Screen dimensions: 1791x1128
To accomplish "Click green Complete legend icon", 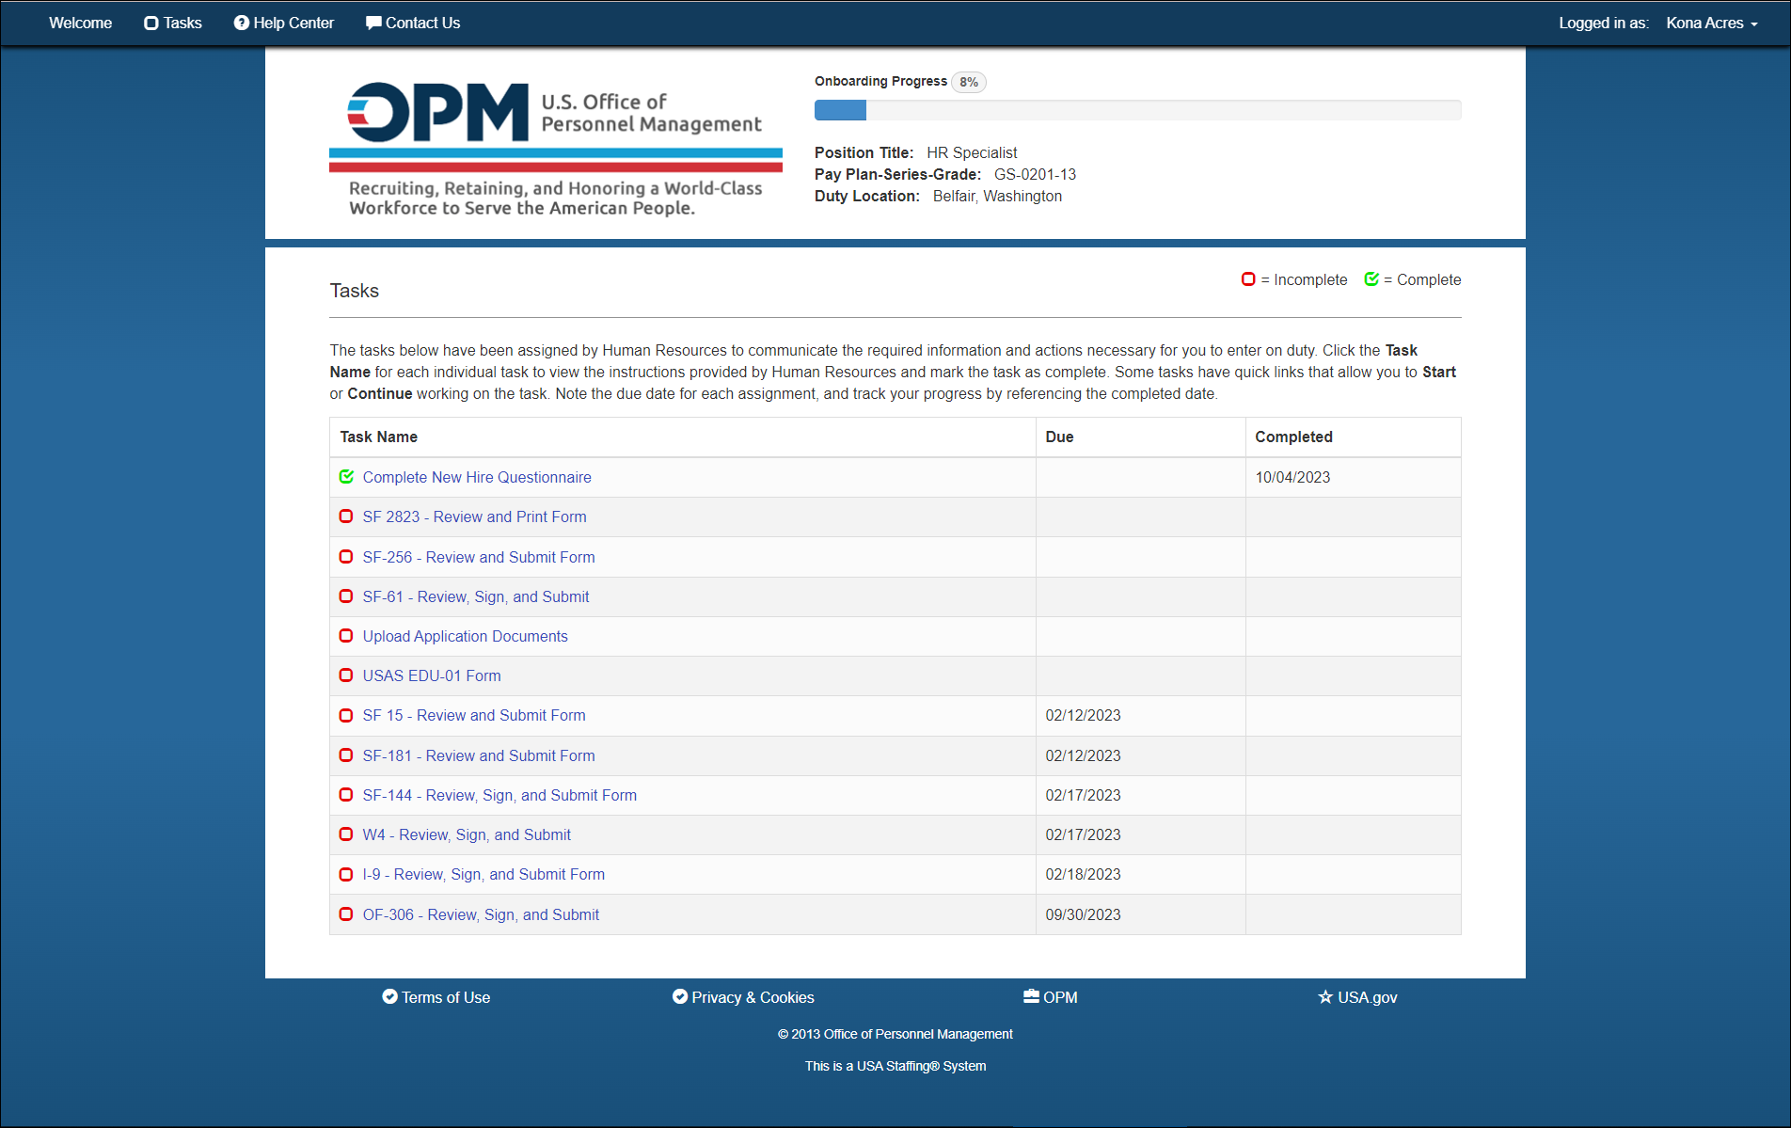I will tap(1371, 279).
